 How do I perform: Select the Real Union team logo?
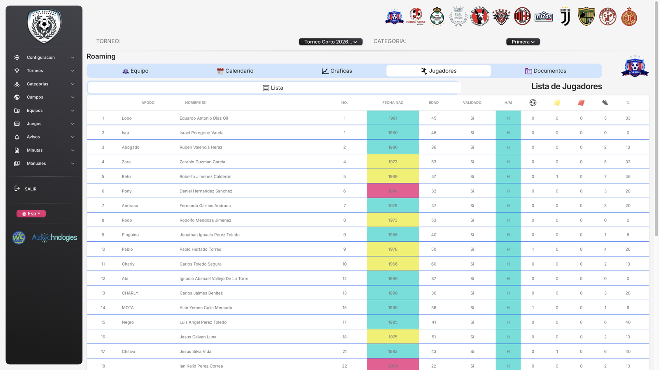pyautogui.click(x=458, y=17)
